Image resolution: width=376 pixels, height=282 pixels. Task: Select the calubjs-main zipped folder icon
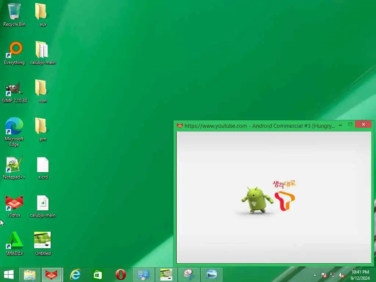(x=43, y=53)
